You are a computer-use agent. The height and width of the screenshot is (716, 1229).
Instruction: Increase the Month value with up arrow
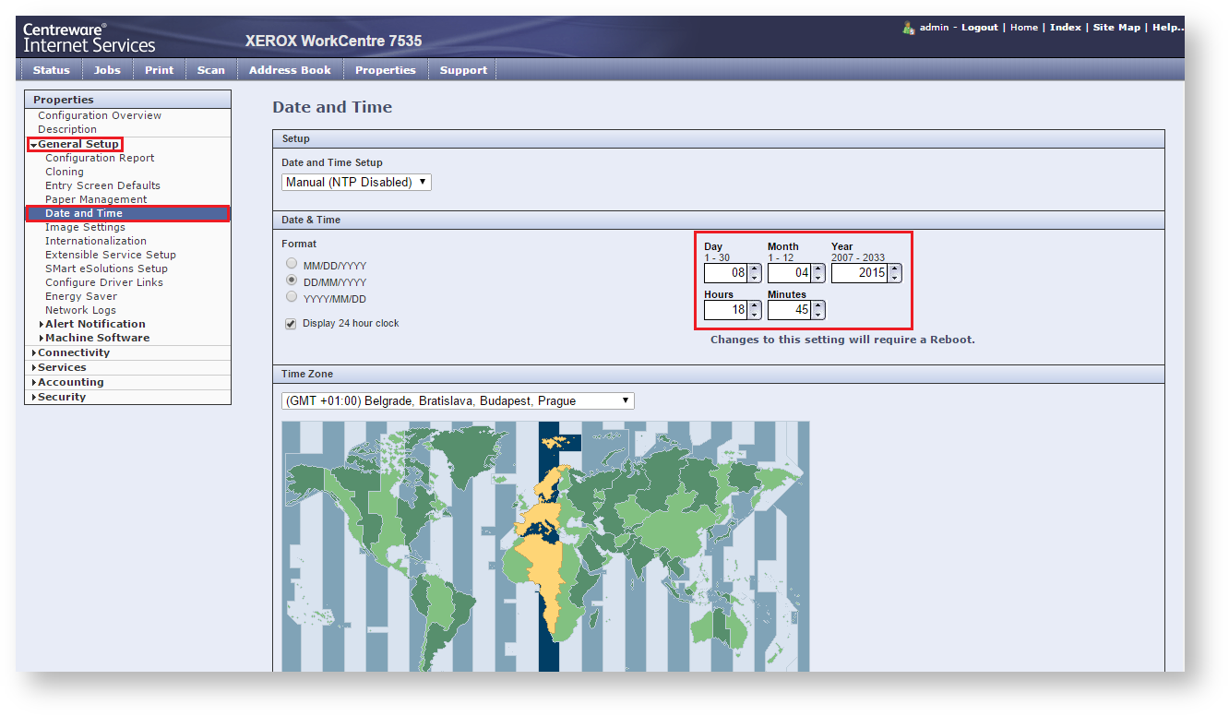click(x=818, y=268)
